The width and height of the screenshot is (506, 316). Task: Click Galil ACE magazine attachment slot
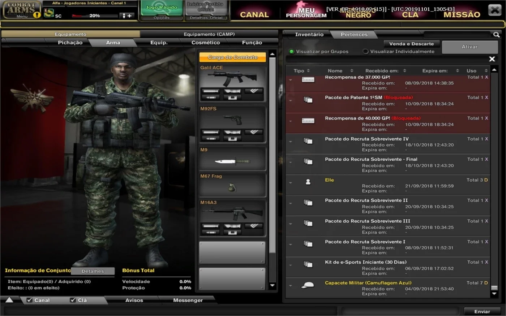(x=232, y=98)
